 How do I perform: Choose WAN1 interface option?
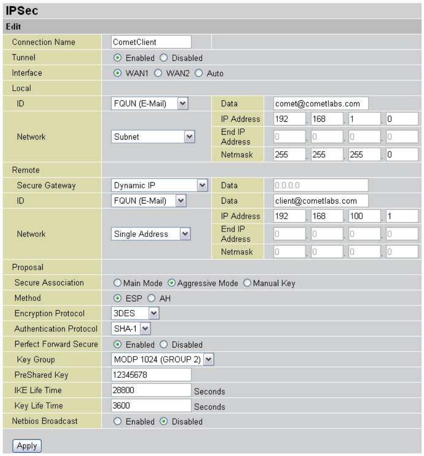[x=117, y=73]
